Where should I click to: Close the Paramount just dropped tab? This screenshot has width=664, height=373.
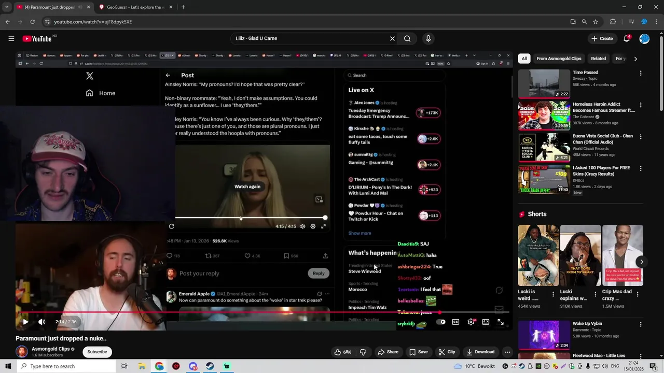pos(88,7)
